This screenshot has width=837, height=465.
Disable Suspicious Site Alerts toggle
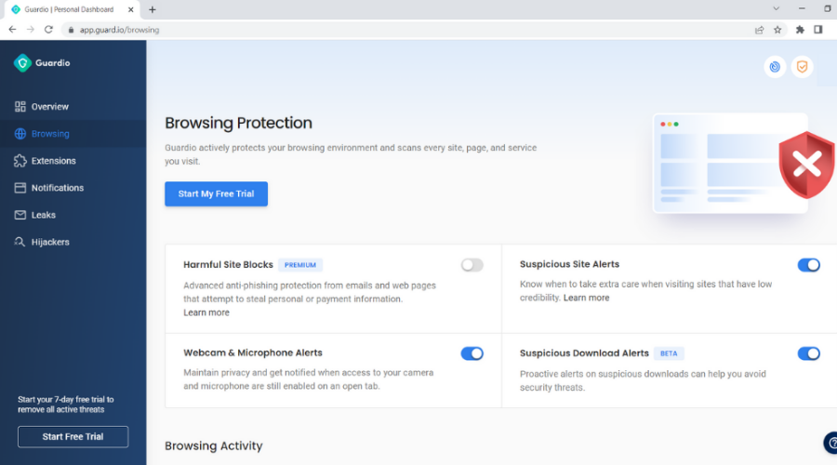(809, 265)
